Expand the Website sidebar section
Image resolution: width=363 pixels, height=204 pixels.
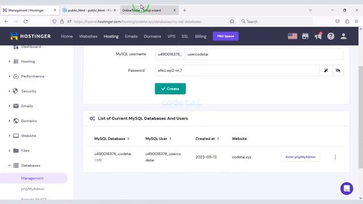coord(10,135)
